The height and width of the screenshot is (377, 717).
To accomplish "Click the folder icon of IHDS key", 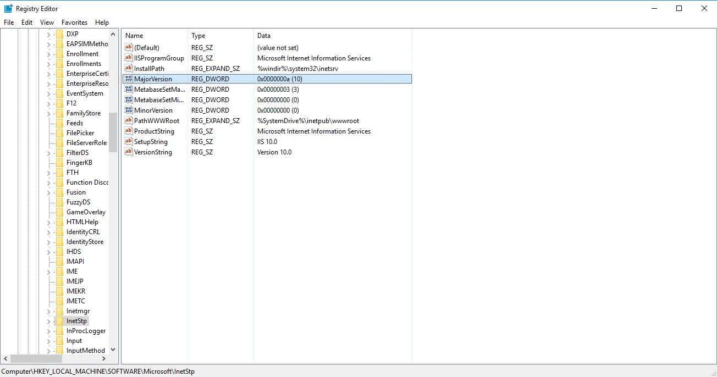I will tap(59, 252).
